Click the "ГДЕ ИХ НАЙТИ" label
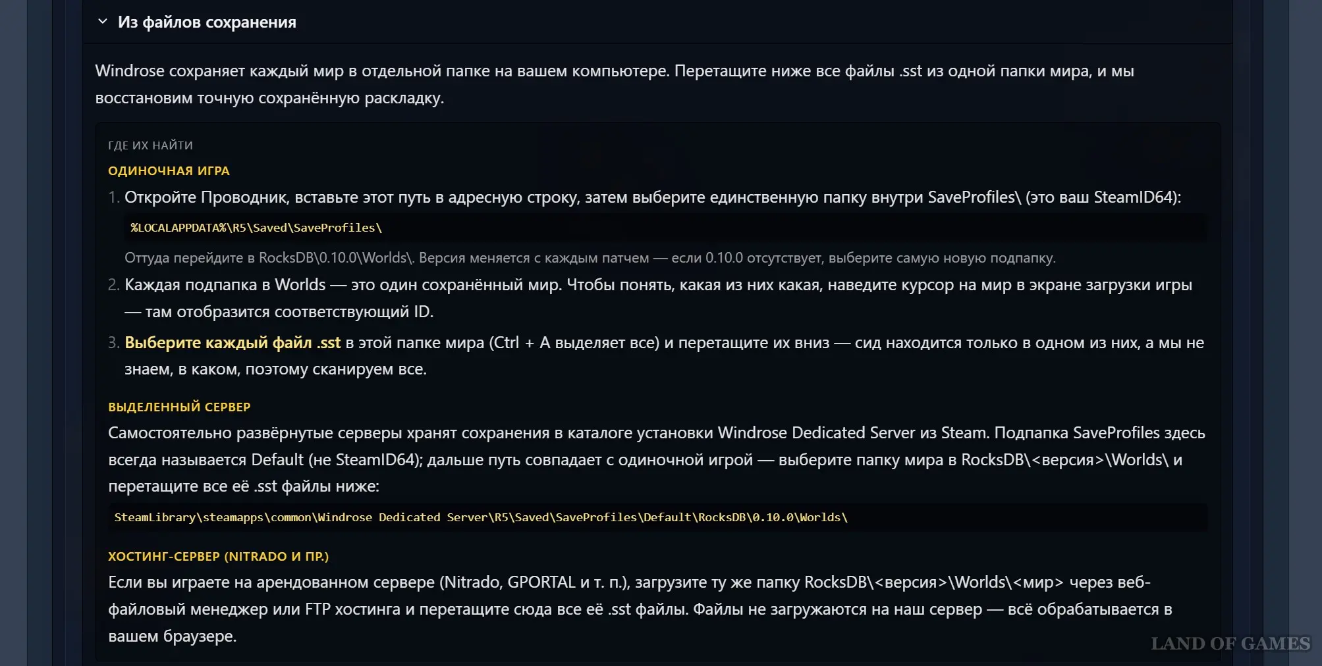This screenshot has width=1322, height=666. pyautogui.click(x=150, y=145)
